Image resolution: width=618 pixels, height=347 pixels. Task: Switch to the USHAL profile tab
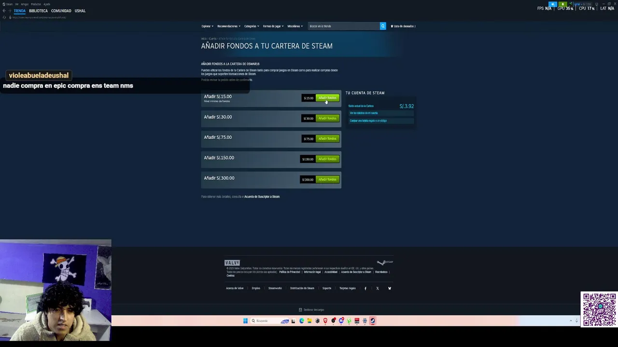coord(80,11)
